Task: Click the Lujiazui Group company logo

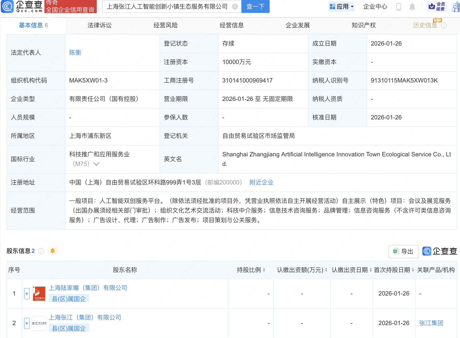Action: click(x=39, y=293)
